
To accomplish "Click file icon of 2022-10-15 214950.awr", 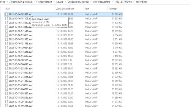I will [7, 73].
